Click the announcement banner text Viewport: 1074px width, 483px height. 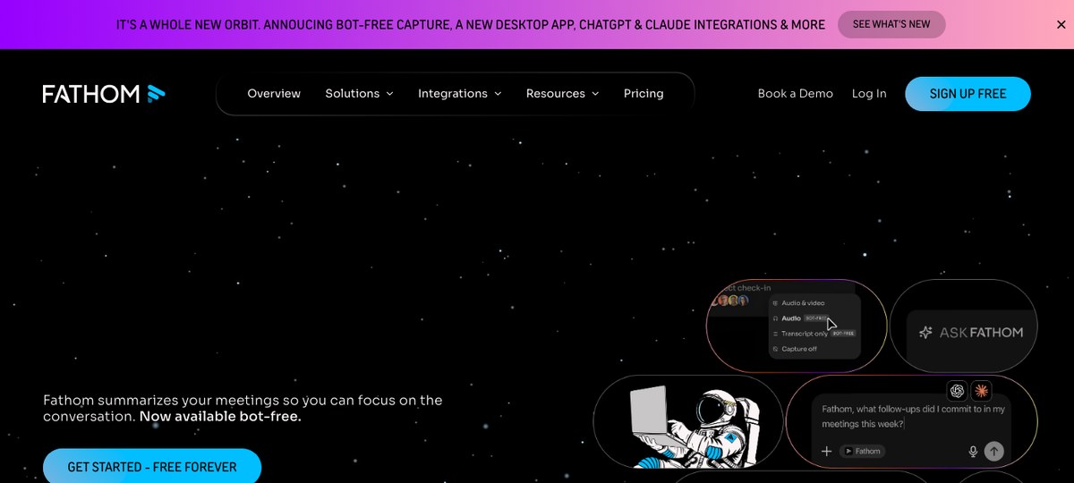coord(471,25)
